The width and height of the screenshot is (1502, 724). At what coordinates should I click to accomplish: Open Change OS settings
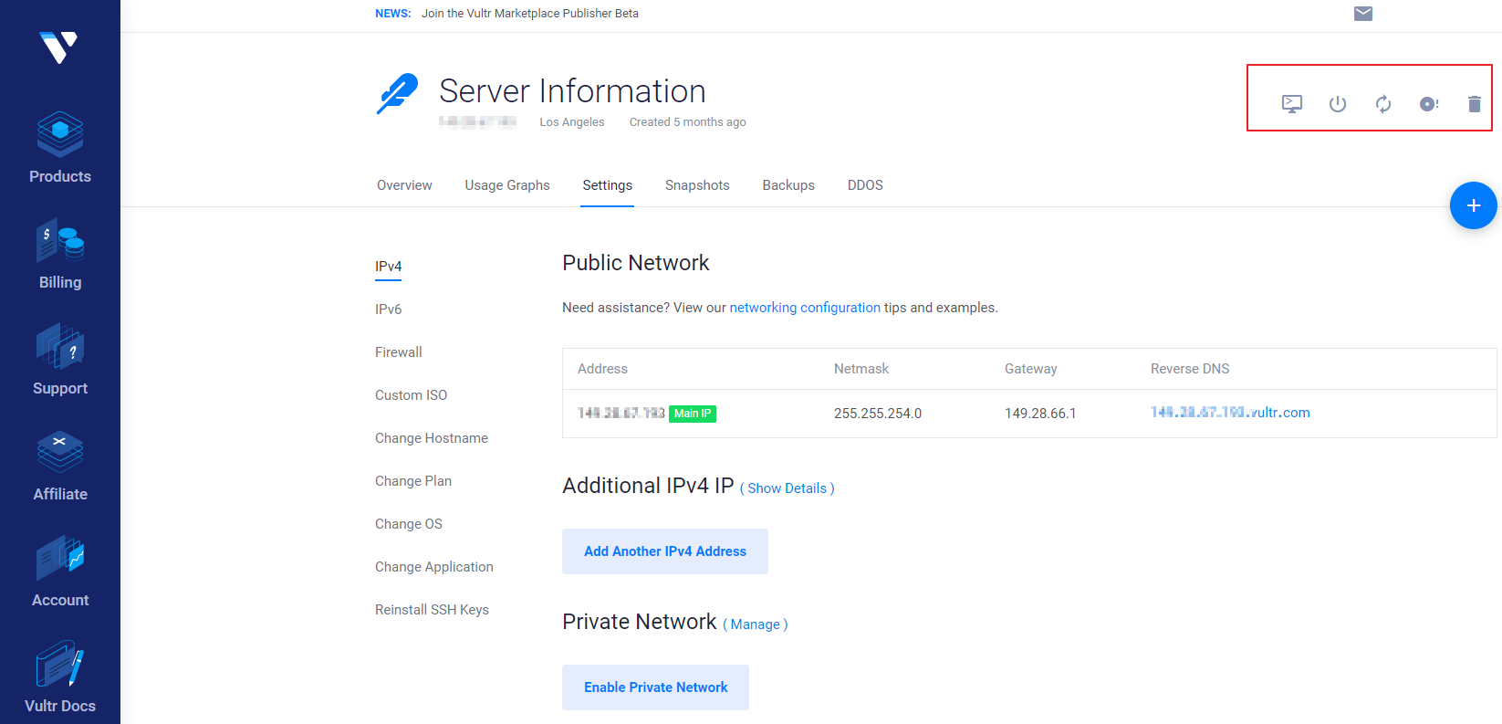(409, 524)
